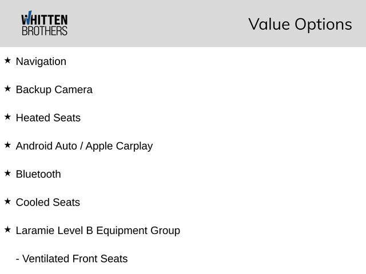Click the star icon beside Heated Seats

[x=7, y=116]
